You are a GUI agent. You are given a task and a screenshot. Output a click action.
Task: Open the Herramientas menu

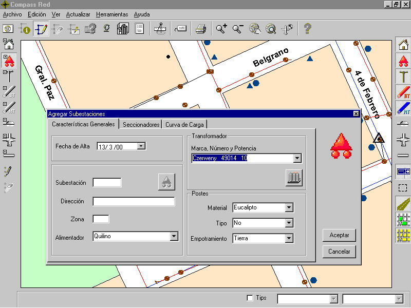pyautogui.click(x=112, y=14)
